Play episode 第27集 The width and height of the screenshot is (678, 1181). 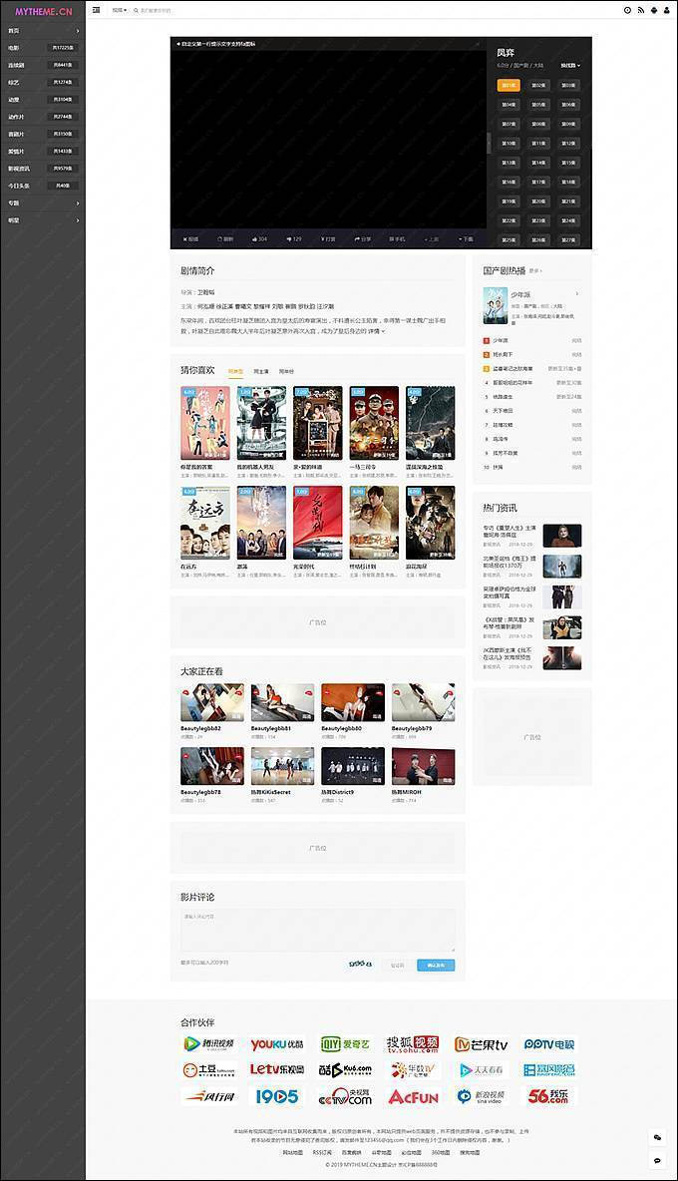[x=569, y=240]
